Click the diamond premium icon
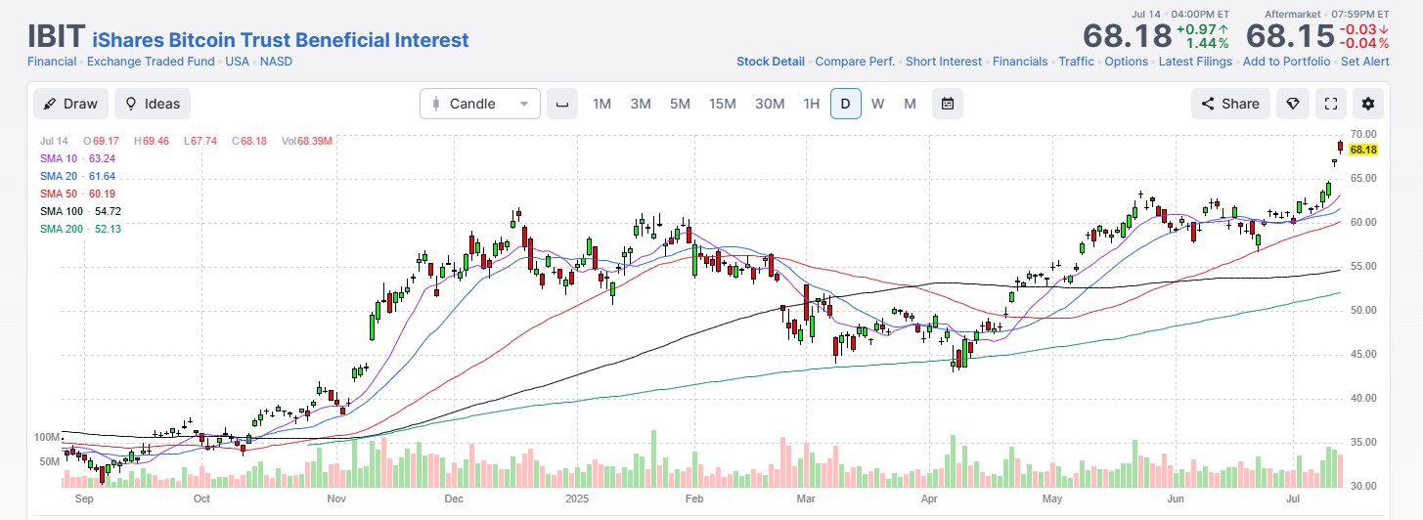 [x=1292, y=104]
